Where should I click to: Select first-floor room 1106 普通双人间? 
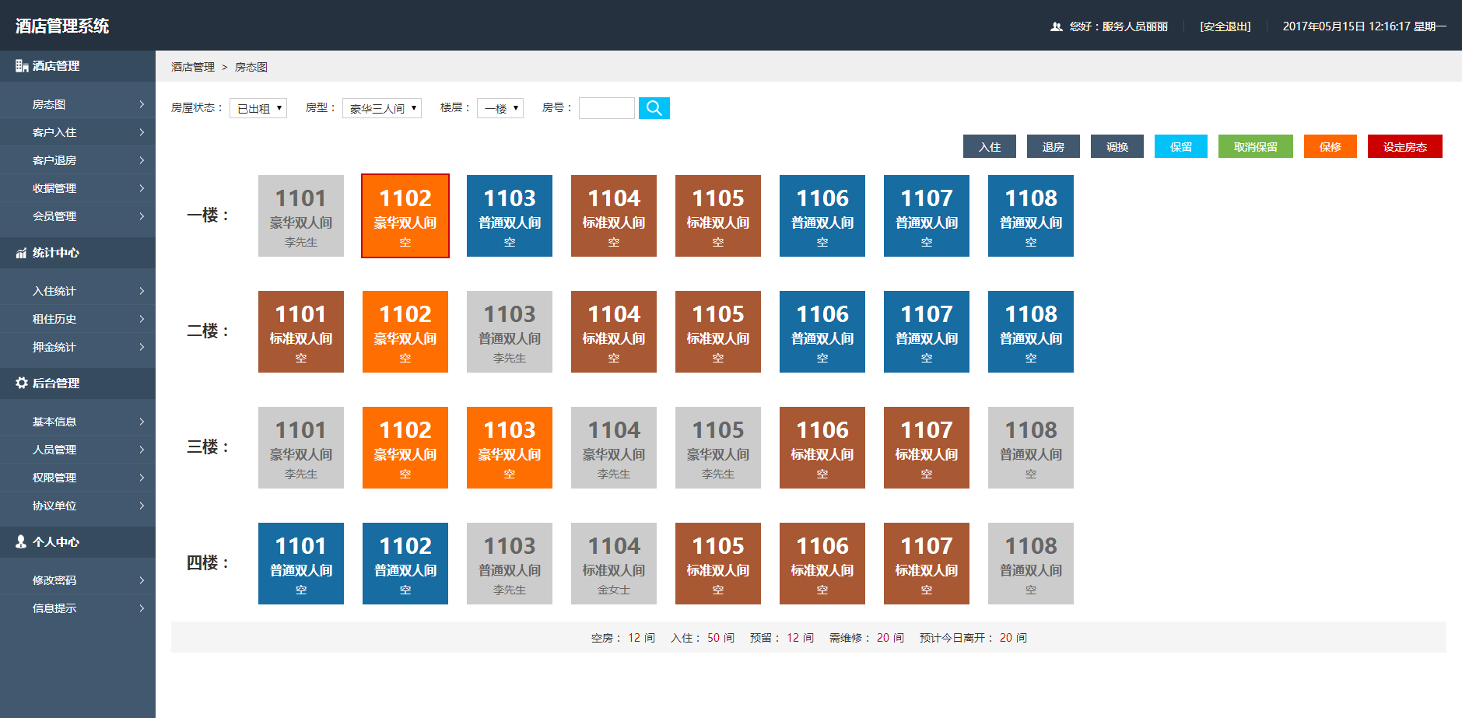pyautogui.click(x=822, y=215)
